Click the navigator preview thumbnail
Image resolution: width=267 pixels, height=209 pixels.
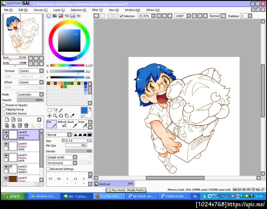click(23, 34)
